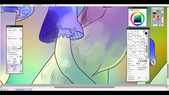Select the highlighted brush preset in grid

click(x=143, y=42)
